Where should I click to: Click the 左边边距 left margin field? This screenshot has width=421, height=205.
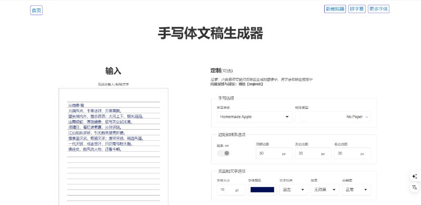[313, 153]
